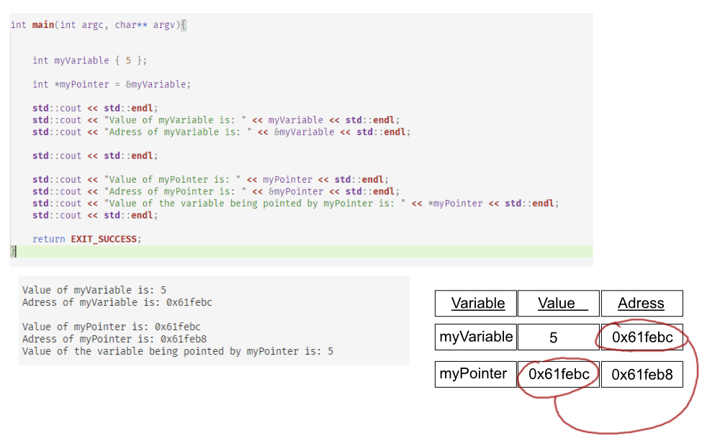720x441 pixels.
Task: Click the main function name in code
Action: tap(43, 24)
